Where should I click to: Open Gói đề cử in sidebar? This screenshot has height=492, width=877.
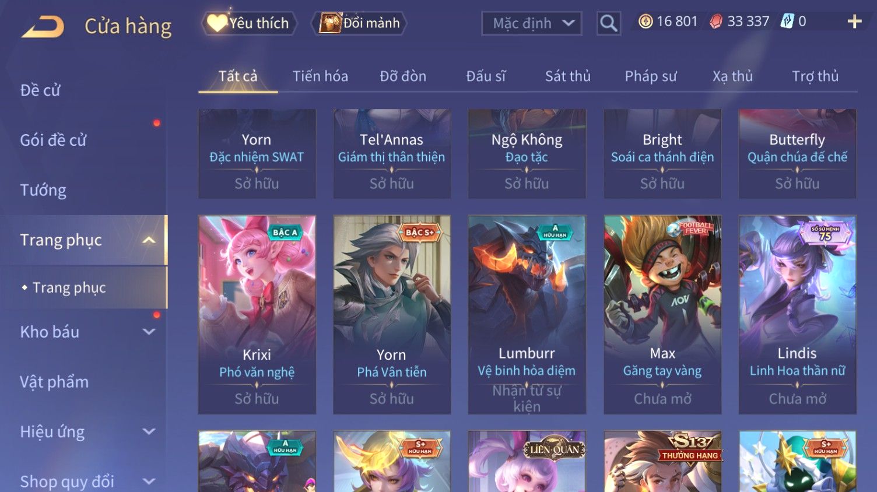(53, 140)
